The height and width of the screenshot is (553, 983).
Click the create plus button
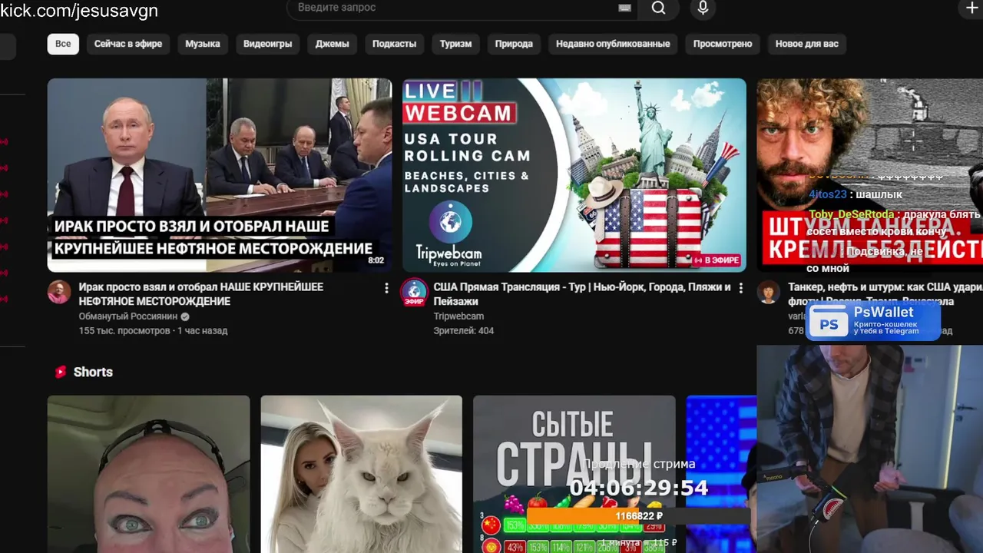click(x=971, y=8)
